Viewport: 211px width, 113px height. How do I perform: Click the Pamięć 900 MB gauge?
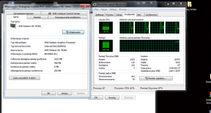point(106,46)
